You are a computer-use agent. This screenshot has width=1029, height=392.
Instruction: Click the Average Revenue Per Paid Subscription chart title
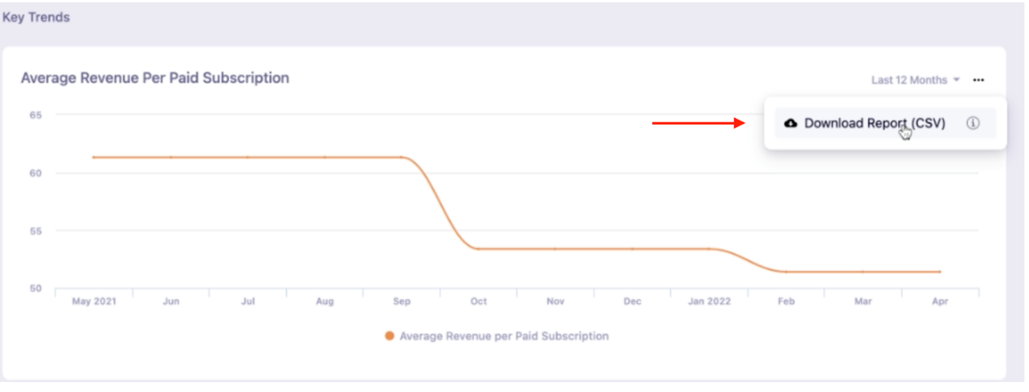(155, 78)
